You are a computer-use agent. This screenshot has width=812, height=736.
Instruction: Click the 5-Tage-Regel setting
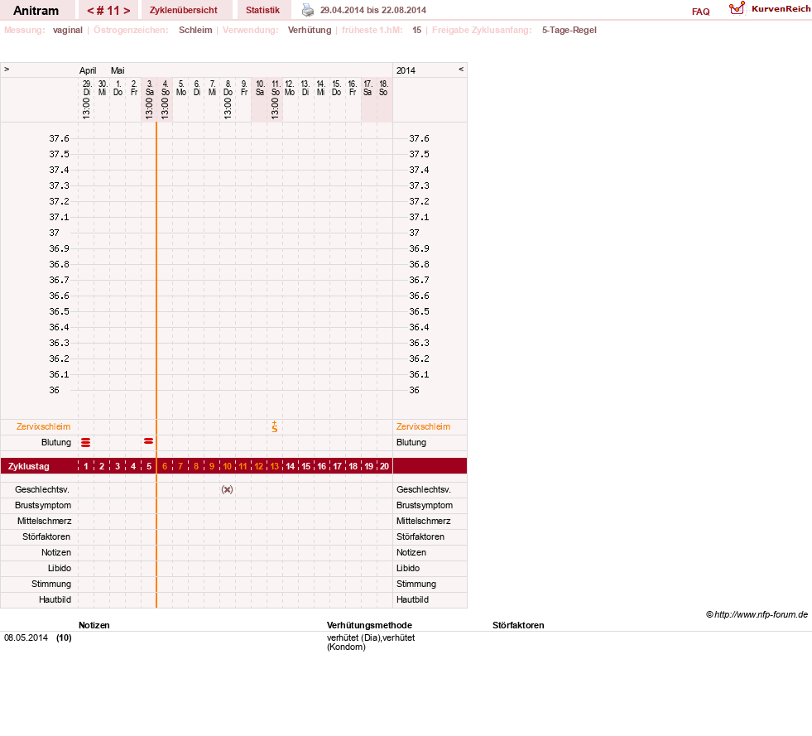[x=569, y=30]
